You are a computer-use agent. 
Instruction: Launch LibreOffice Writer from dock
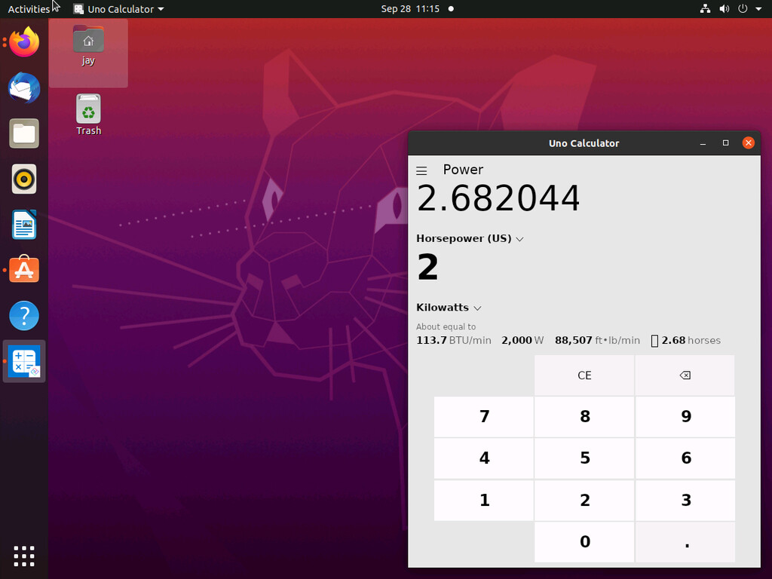click(x=24, y=225)
